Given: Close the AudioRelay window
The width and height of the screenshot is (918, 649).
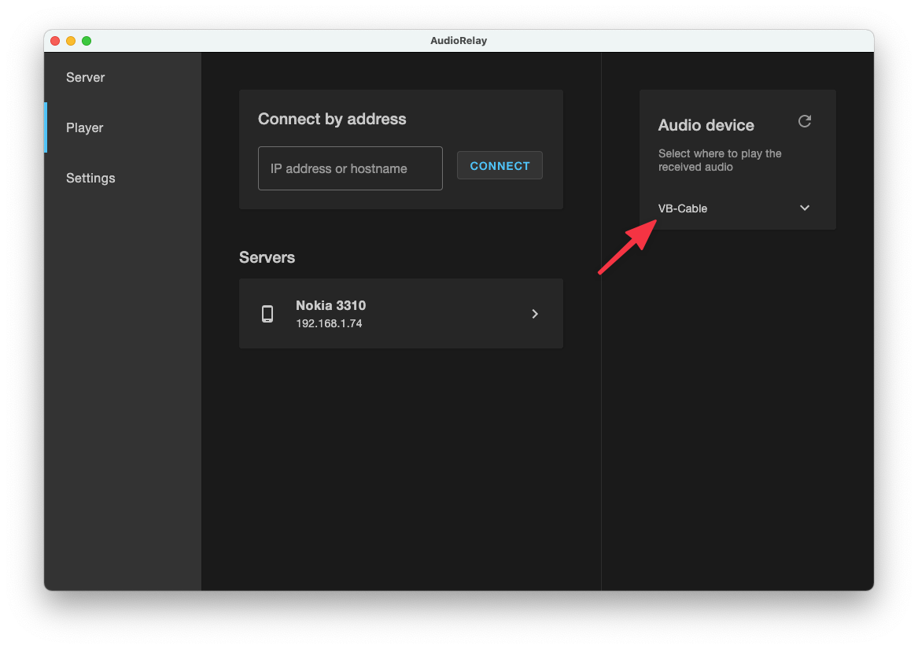Looking at the screenshot, I should click(55, 41).
